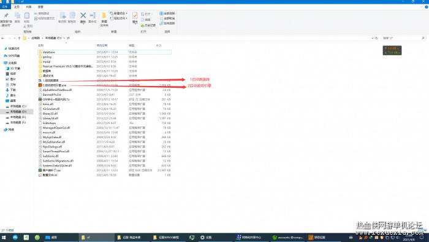Image resolution: width=429 pixels, height=242 pixels.
Task: Click the Size column header
Action: click(x=158, y=45)
